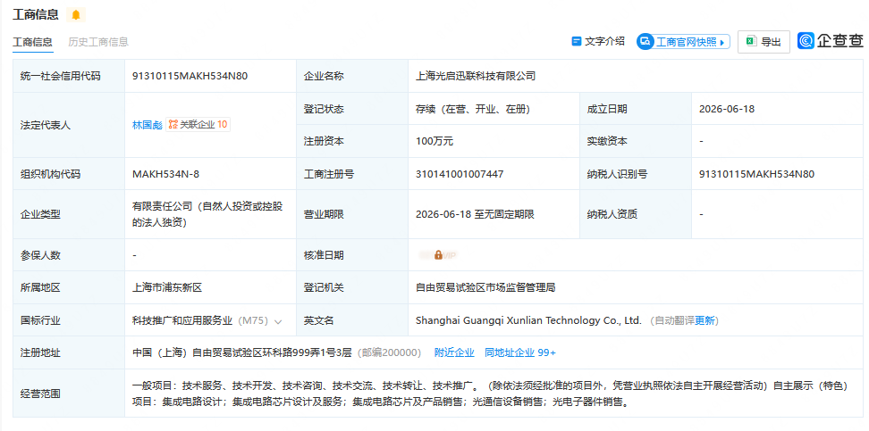Click 自由贸易试验区市场监督管理局 text
Image resolution: width=869 pixels, height=431 pixels.
click(485, 287)
